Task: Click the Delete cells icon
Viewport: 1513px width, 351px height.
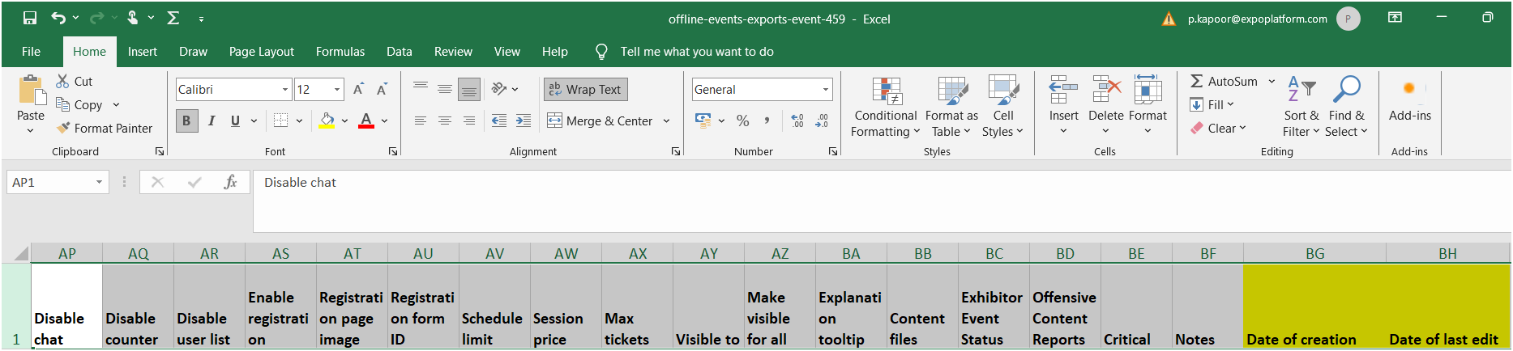Action: pyautogui.click(x=1106, y=90)
